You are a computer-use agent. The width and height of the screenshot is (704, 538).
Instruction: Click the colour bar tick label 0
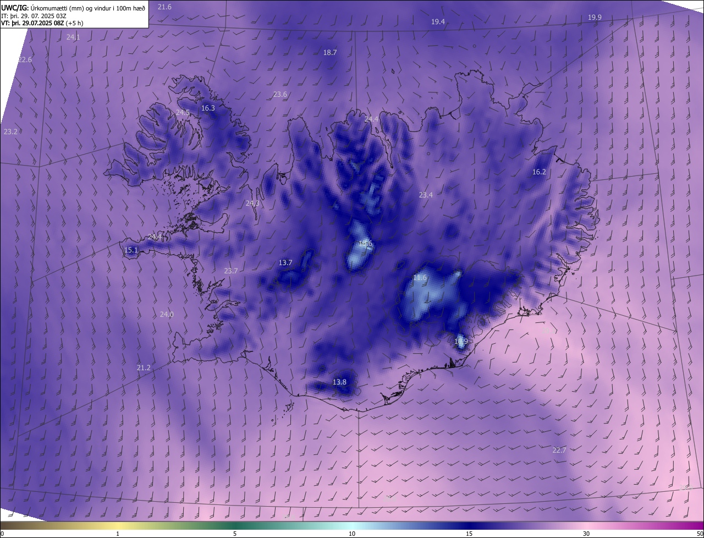point(2,534)
